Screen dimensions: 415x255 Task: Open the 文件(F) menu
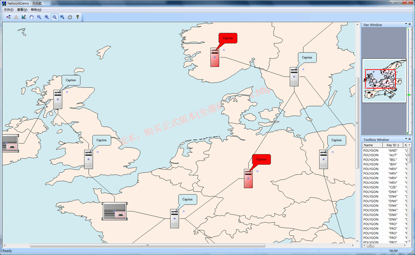click(x=8, y=10)
